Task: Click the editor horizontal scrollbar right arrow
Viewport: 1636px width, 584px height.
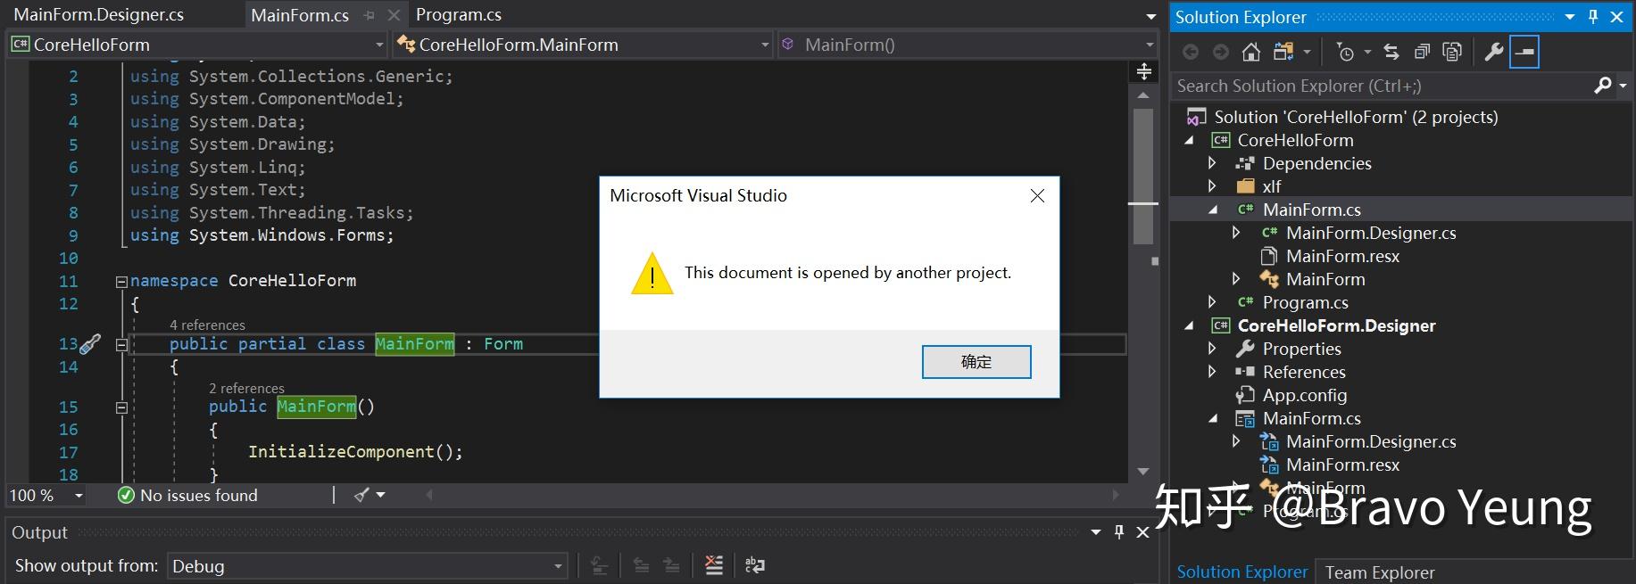Action: (1115, 495)
